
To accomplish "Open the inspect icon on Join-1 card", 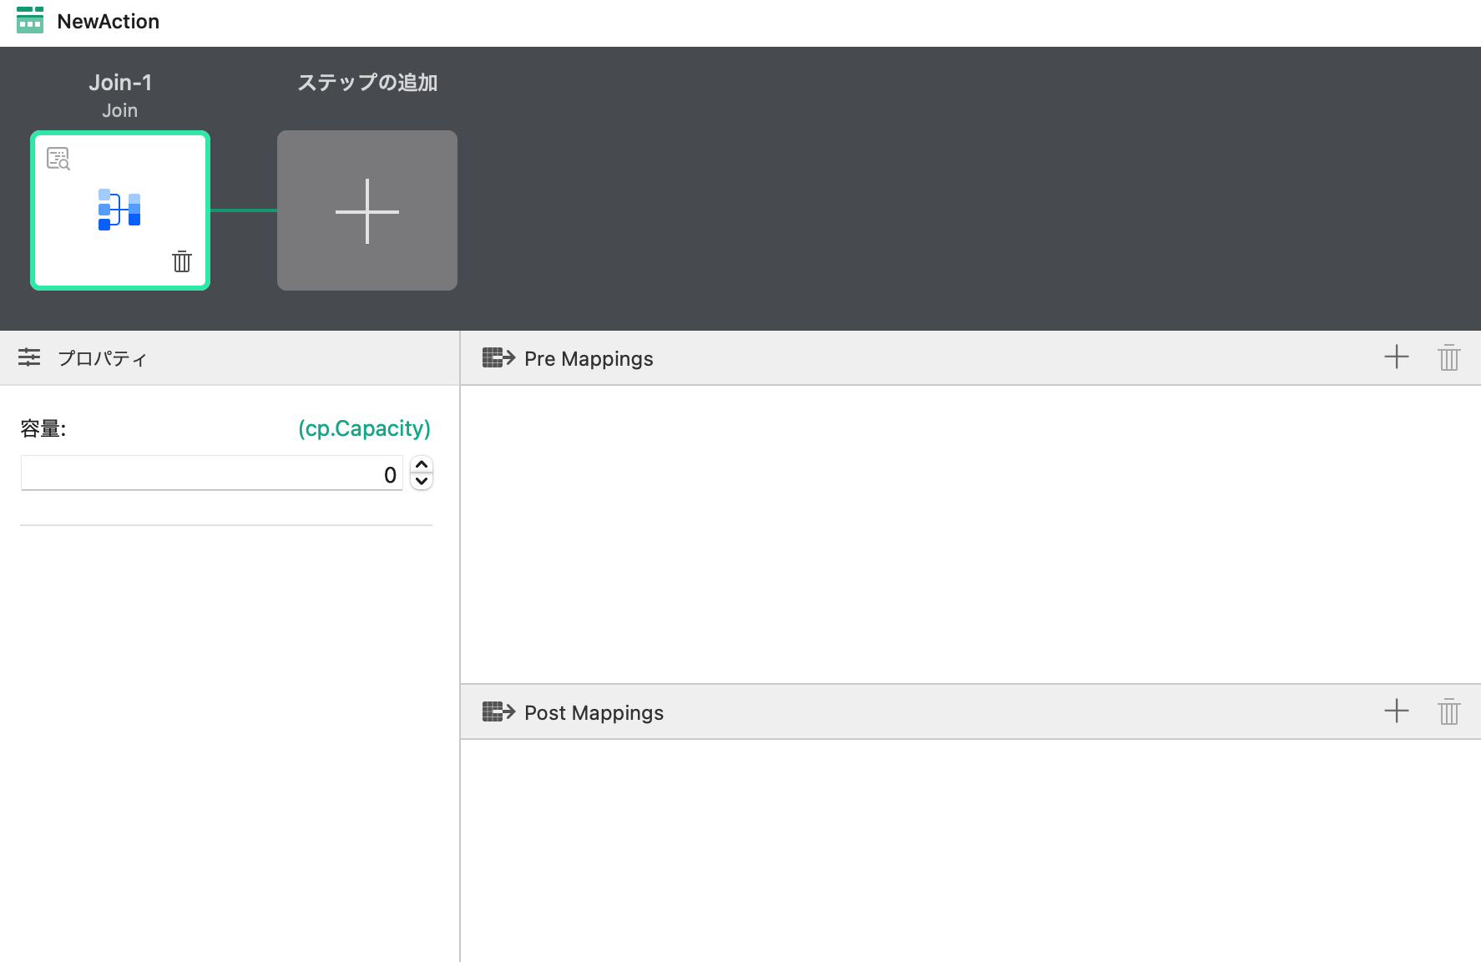I will click(x=58, y=159).
